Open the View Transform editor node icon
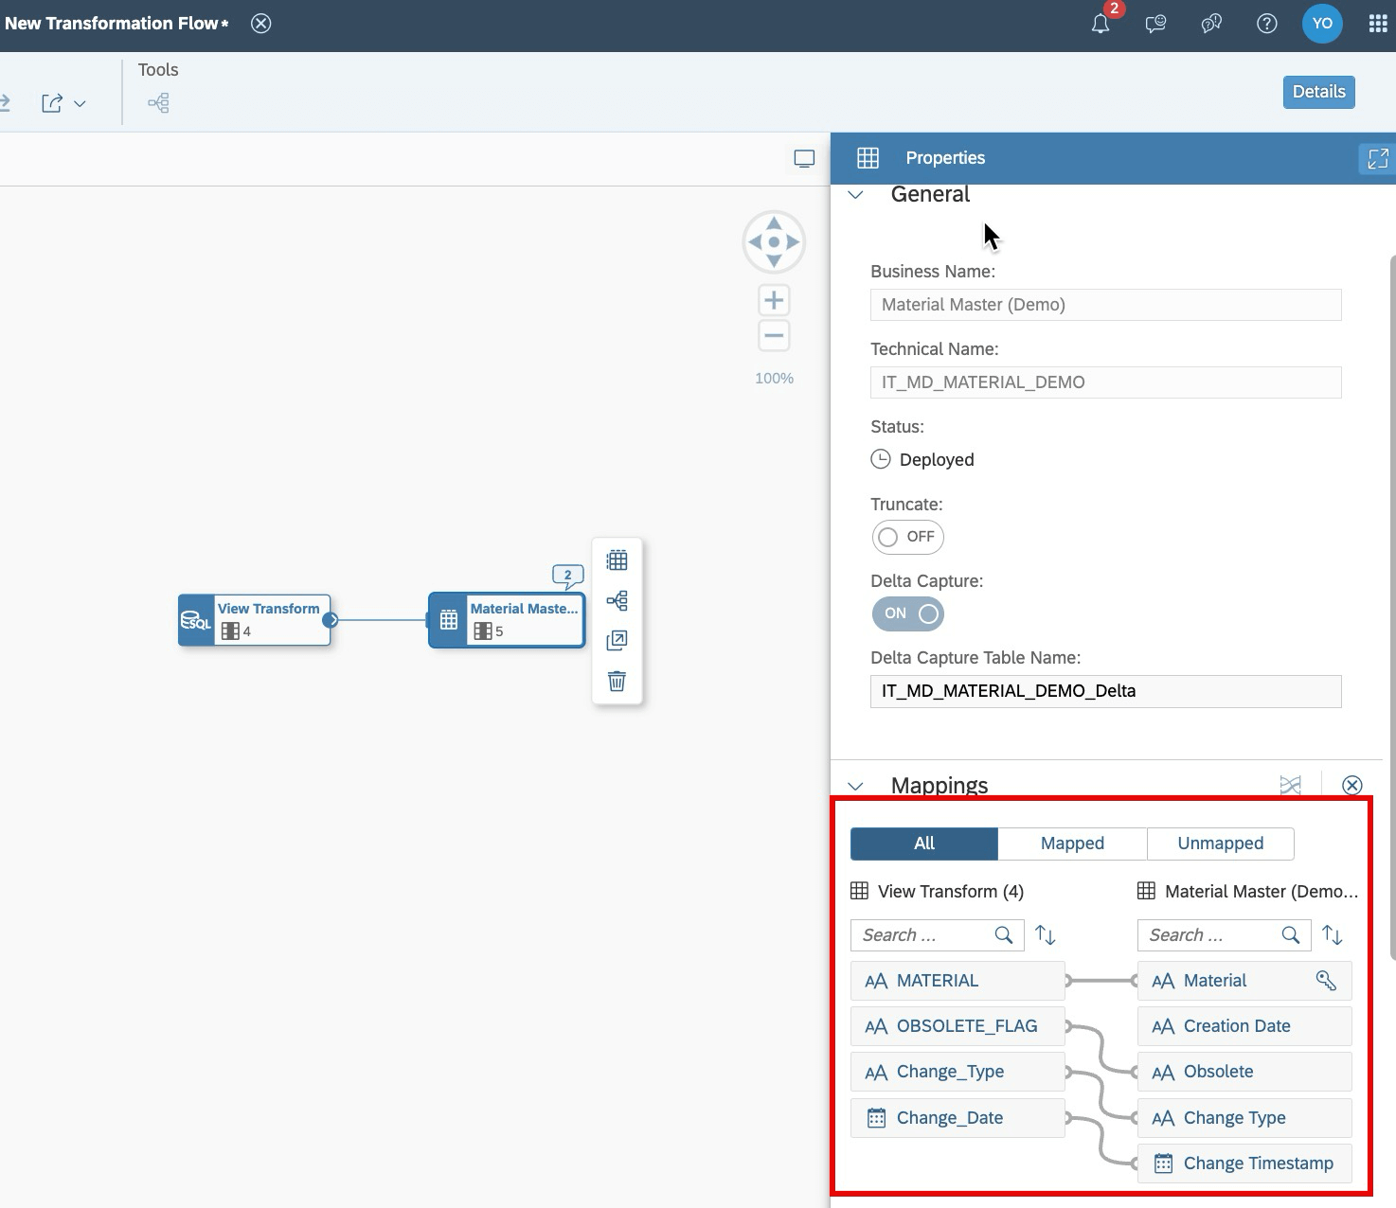Viewport: 1396px width, 1208px height. pos(195,620)
